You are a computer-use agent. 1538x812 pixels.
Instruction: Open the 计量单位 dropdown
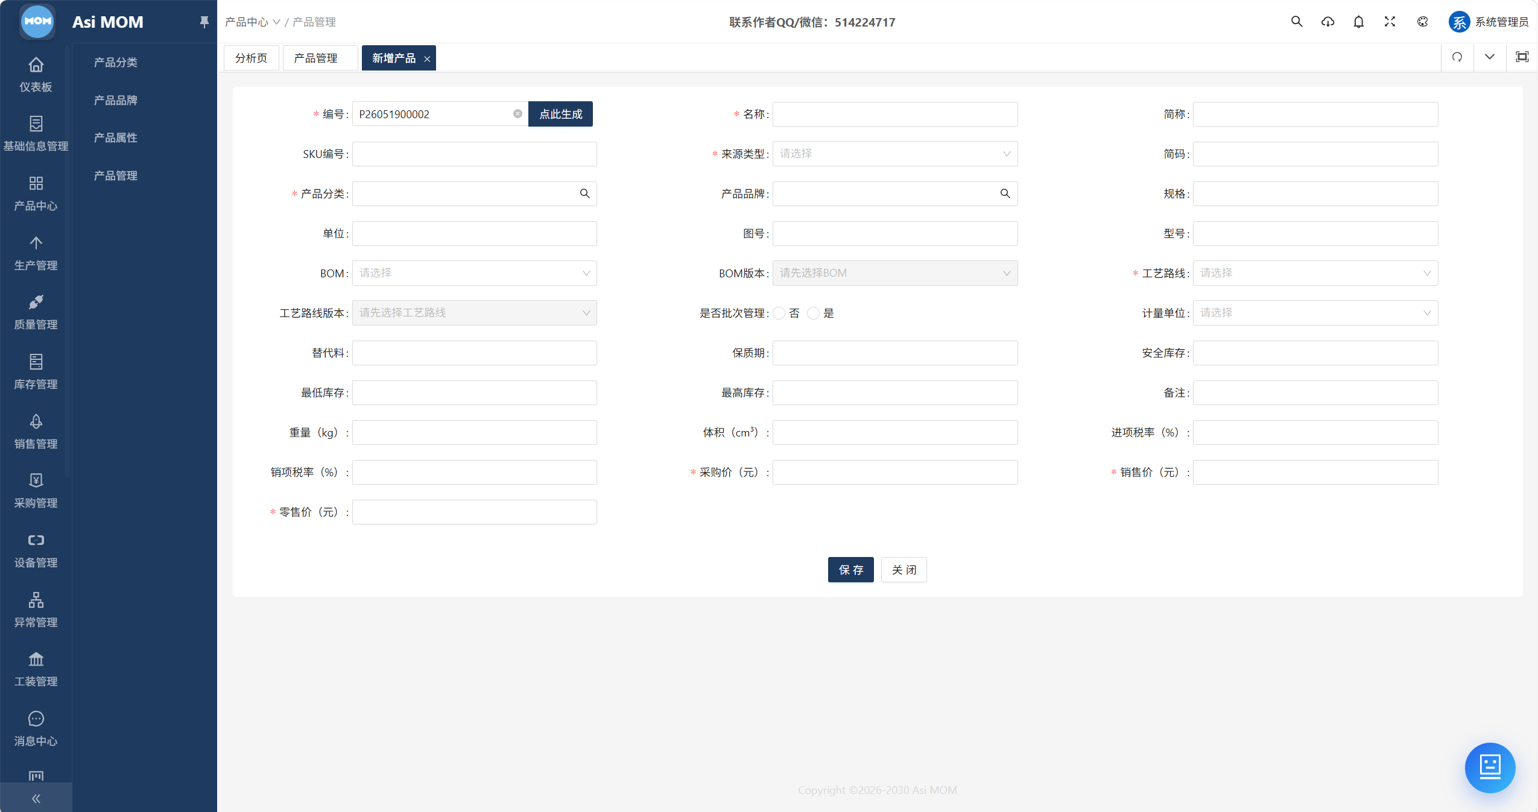click(x=1315, y=313)
